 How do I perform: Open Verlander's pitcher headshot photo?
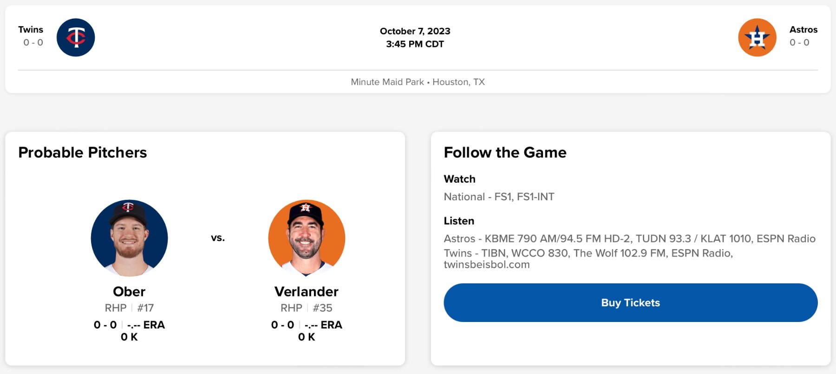click(x=307, y=238)
